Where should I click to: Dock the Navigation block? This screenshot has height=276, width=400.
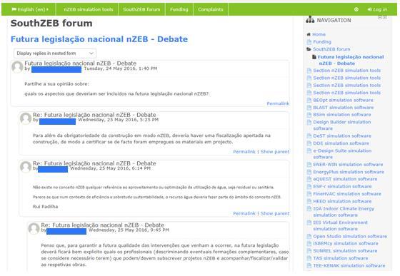tap(385, 17)
